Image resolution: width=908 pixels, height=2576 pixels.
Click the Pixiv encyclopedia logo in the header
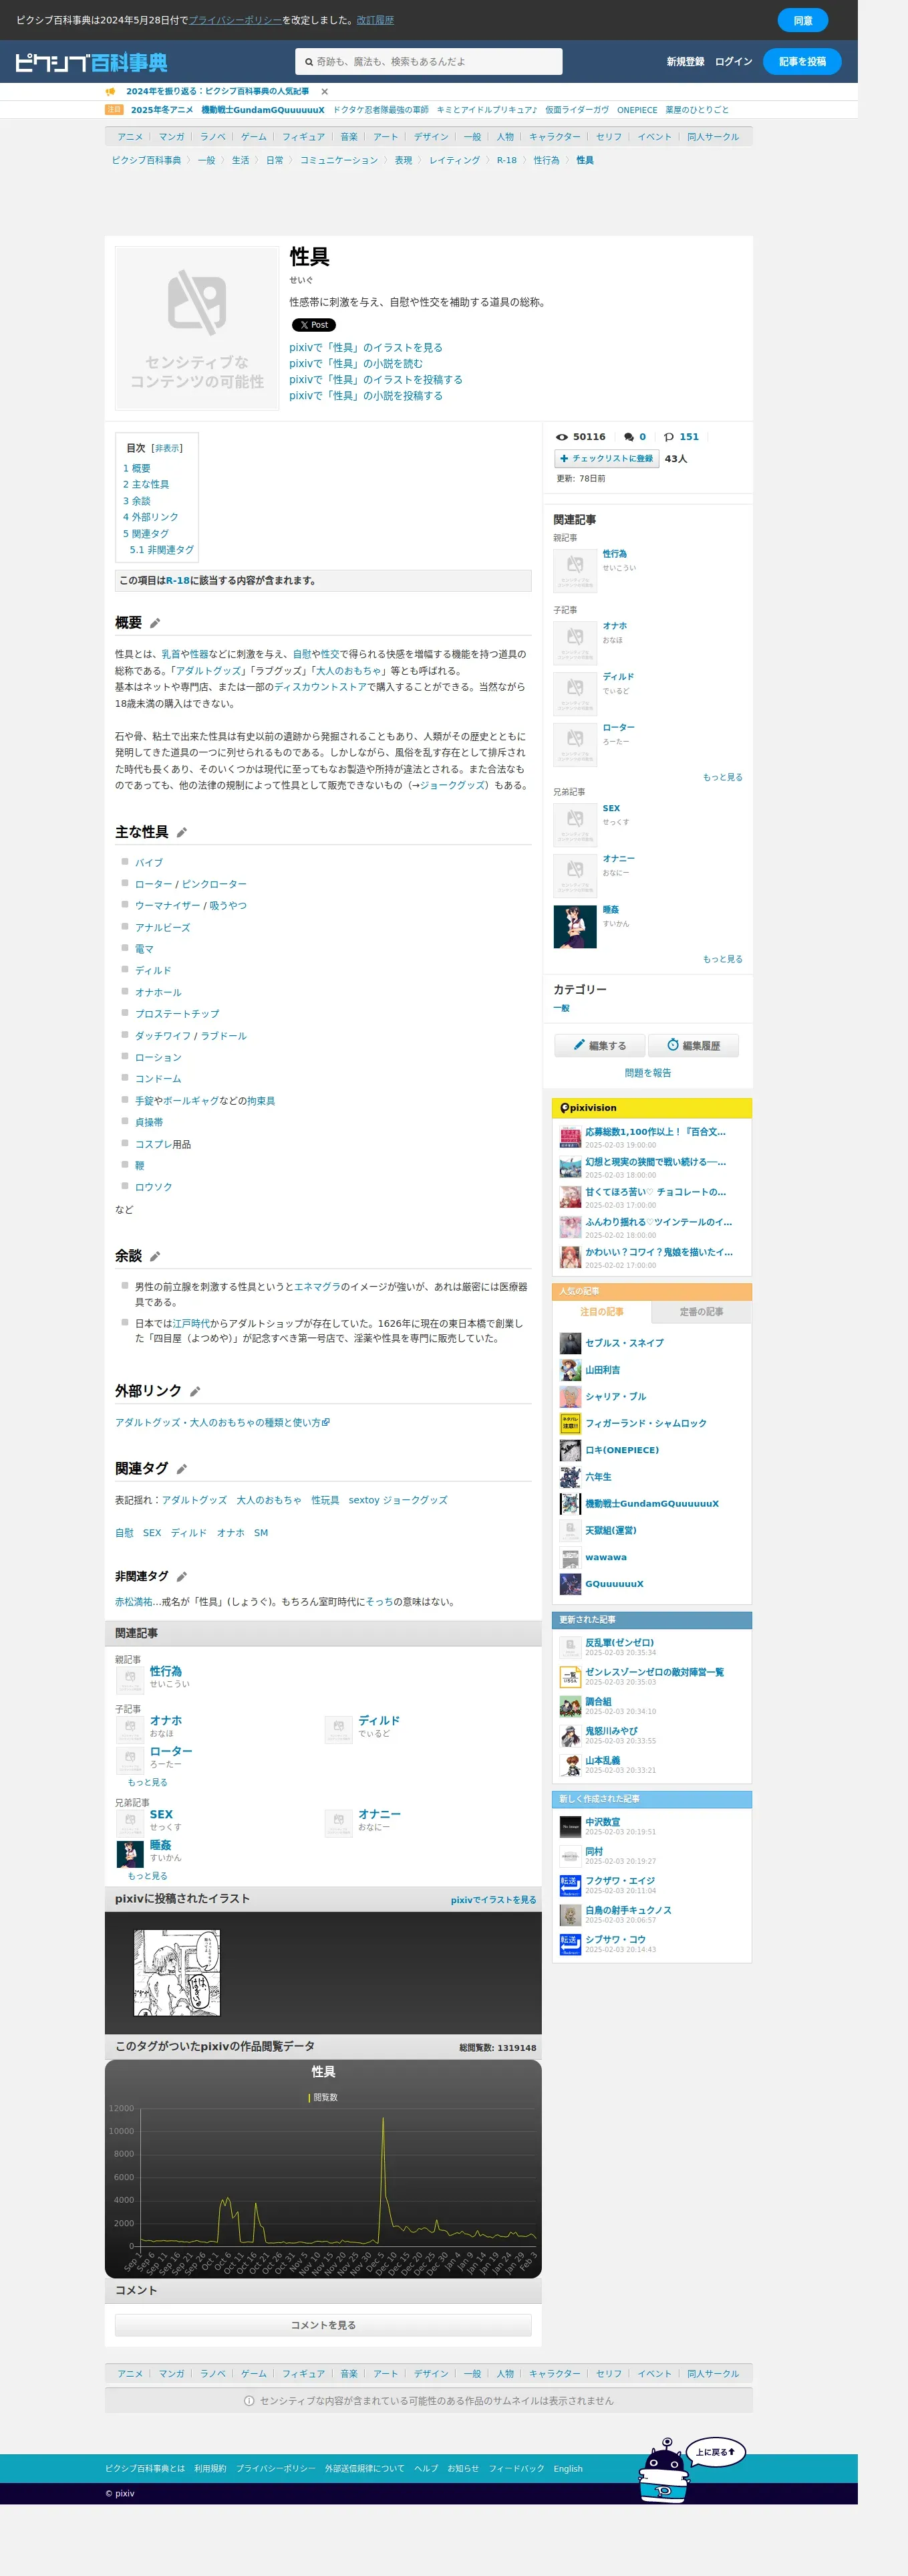pyautogui.click(x=91, y=62)
